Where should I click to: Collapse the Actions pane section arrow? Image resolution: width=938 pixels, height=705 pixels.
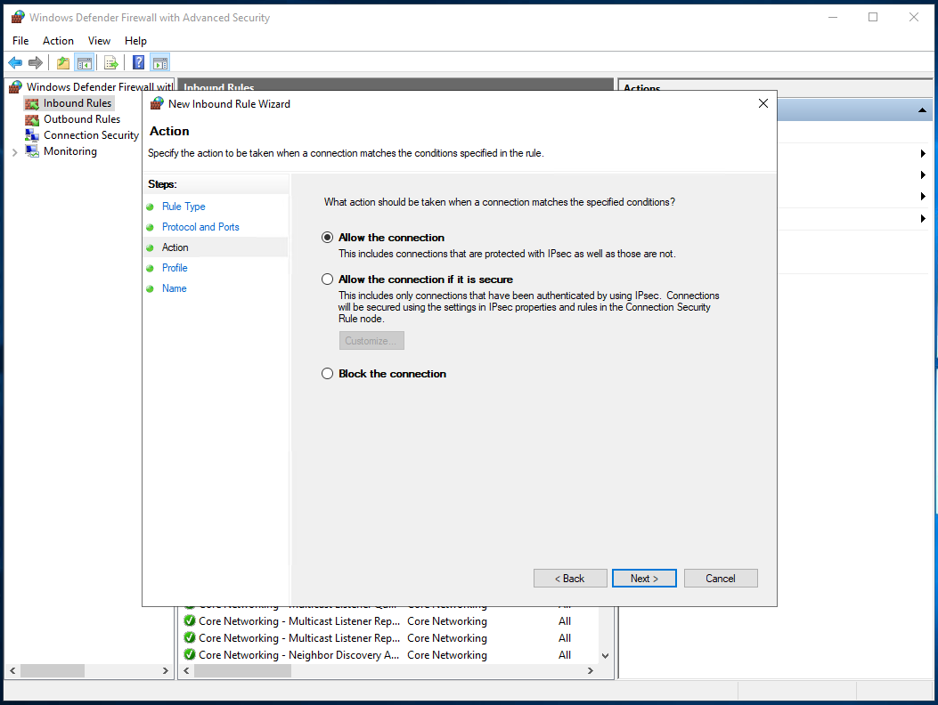[x=922, y=110]
